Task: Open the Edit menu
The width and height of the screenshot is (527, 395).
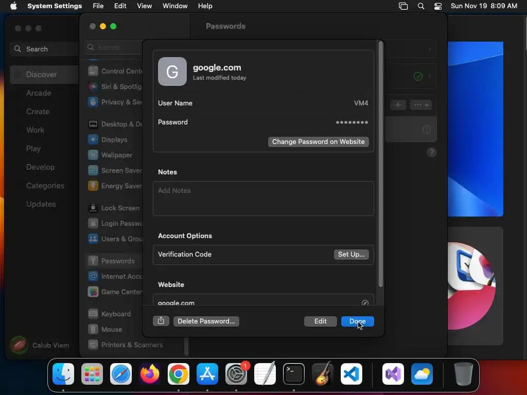Action: click(120, 6)
